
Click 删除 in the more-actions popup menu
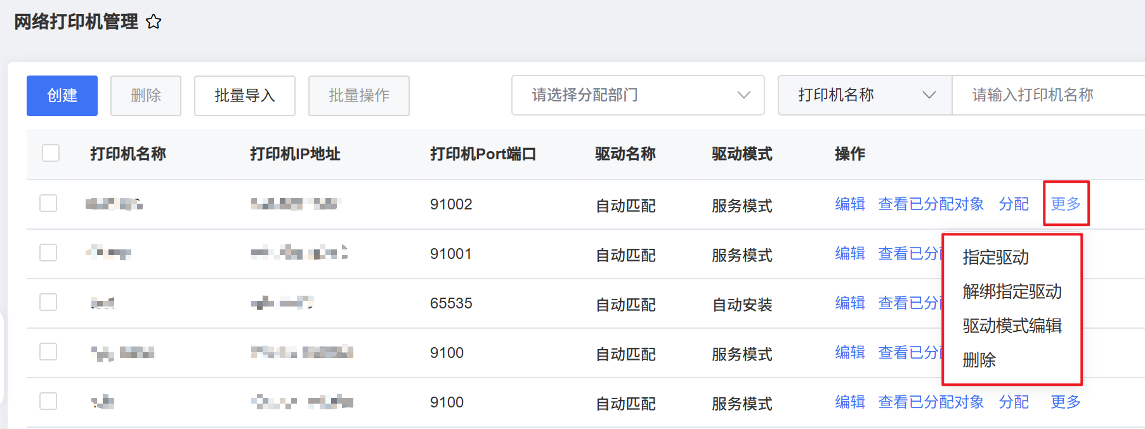point(979,360)
